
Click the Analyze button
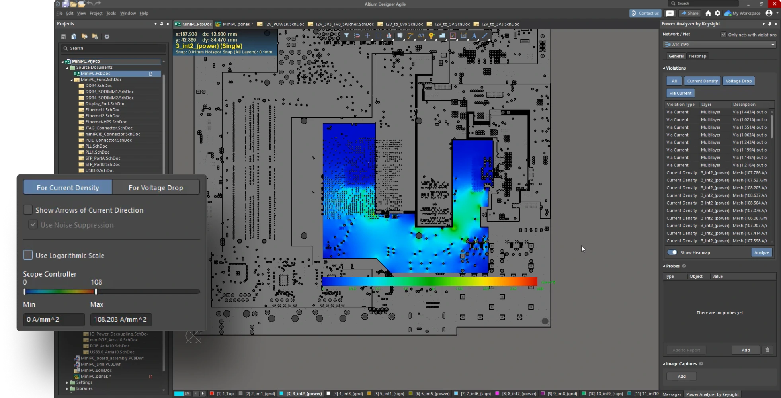click(x=761, y=252)
